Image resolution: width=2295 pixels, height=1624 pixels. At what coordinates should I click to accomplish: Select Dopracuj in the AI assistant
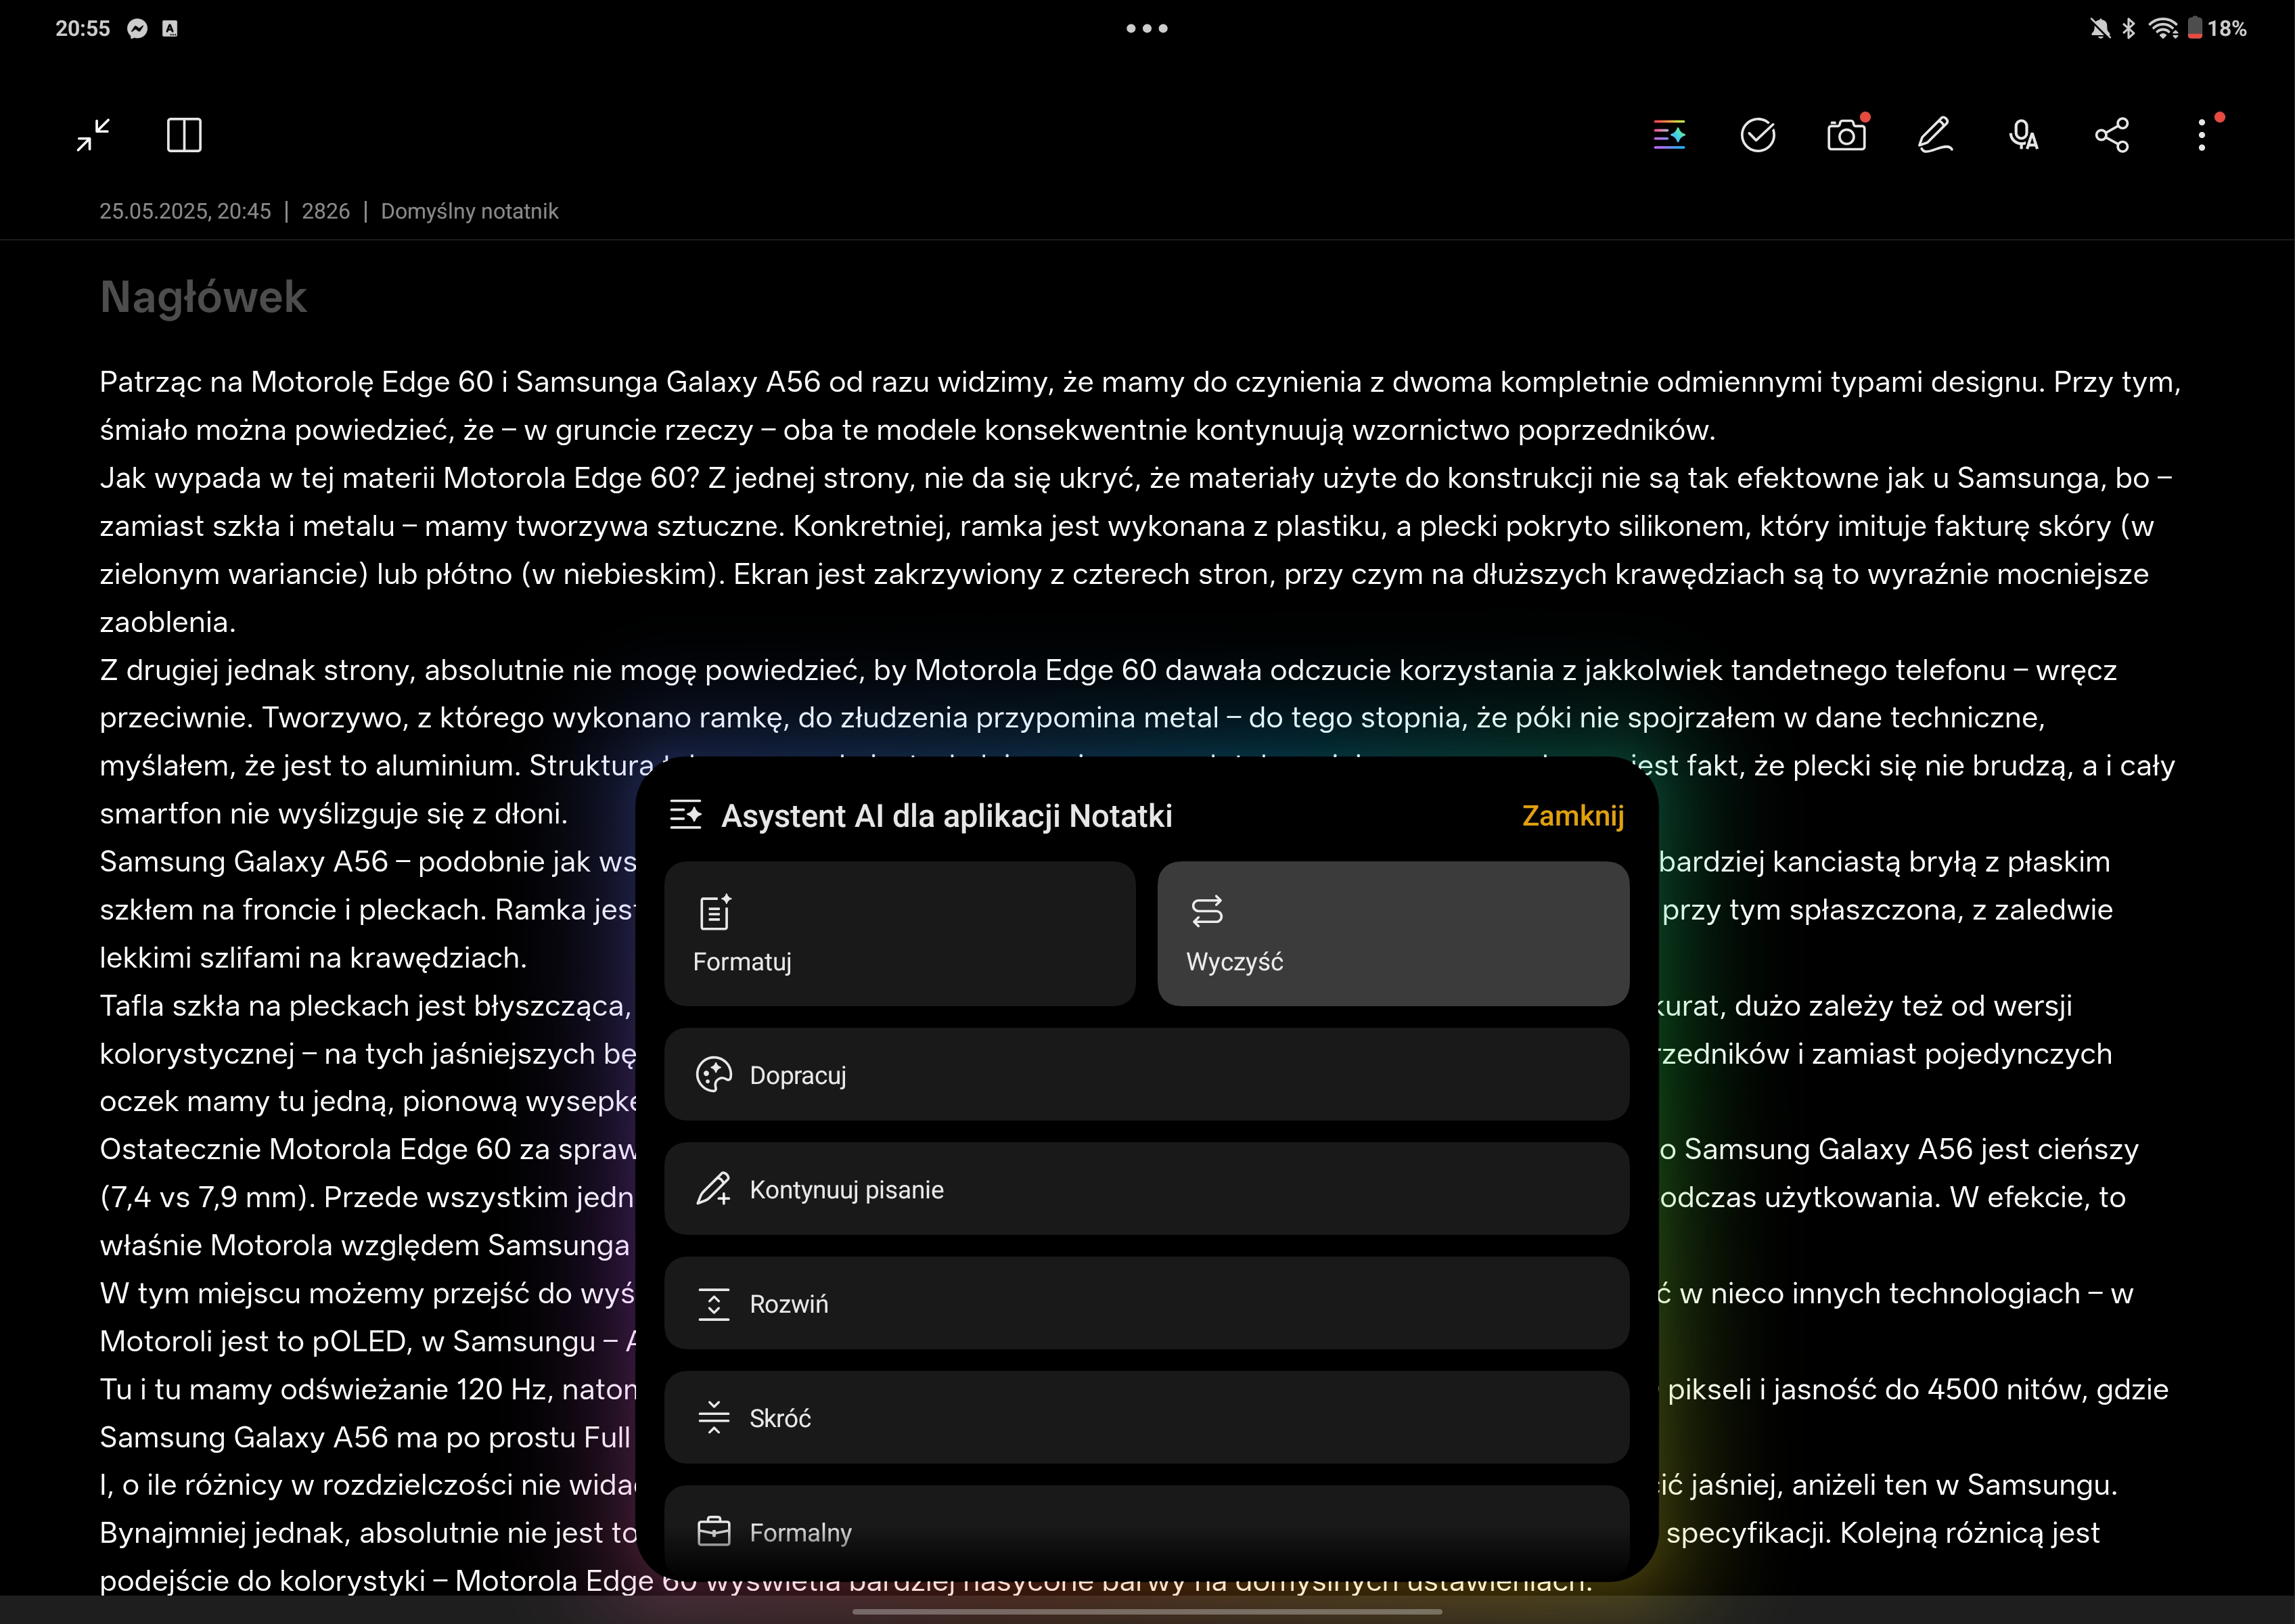click(x=1147, y=1075)
